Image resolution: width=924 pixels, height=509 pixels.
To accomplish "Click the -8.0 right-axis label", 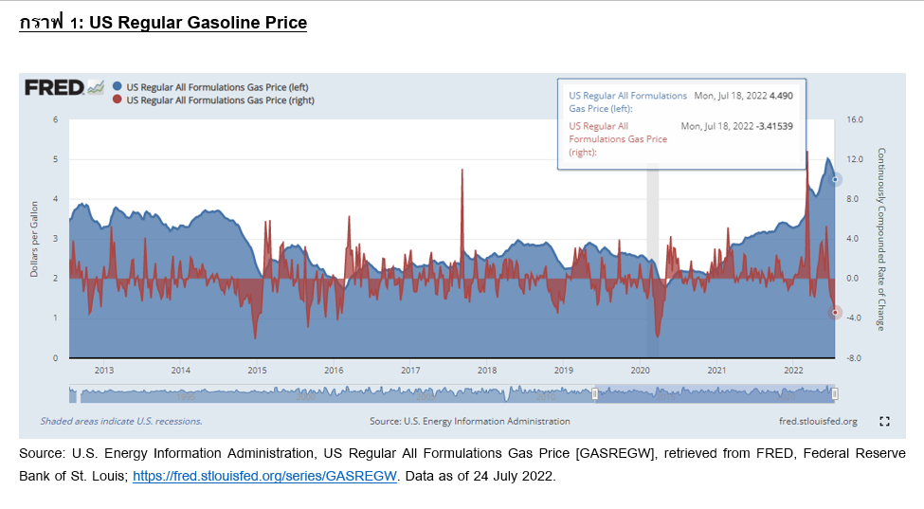I will pos(855,357).
